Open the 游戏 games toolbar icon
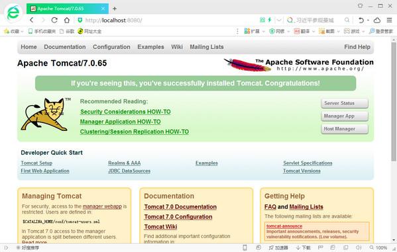Viewport: 397px width, 252px height. coord(352,31)
